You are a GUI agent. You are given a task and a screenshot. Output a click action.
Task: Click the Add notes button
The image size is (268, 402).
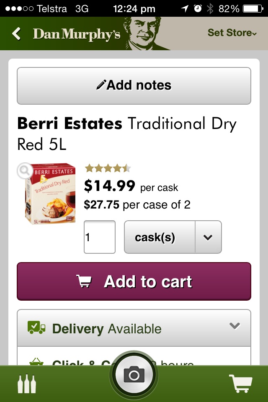pos(134,85)
